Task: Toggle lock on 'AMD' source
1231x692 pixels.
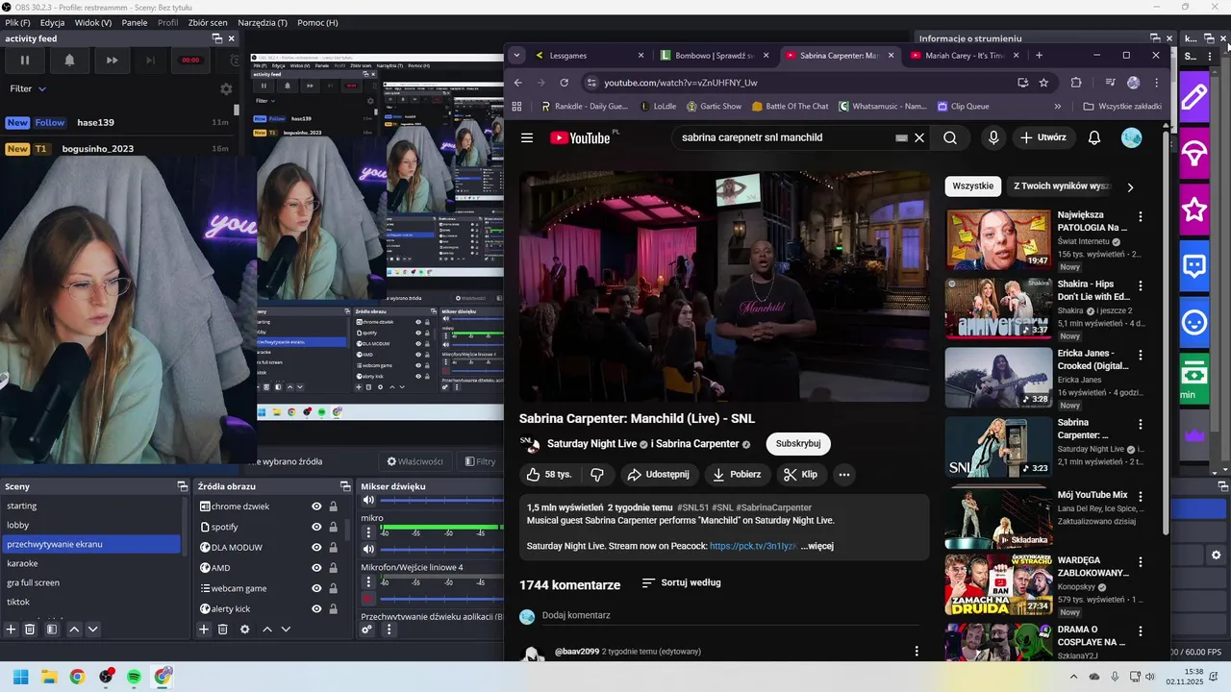Action: coord(333,568)
